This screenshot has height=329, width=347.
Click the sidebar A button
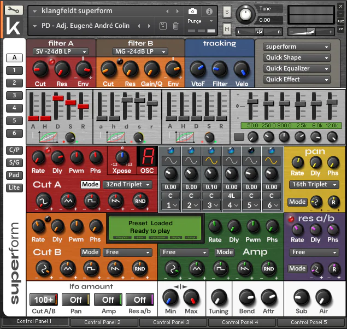14,58
